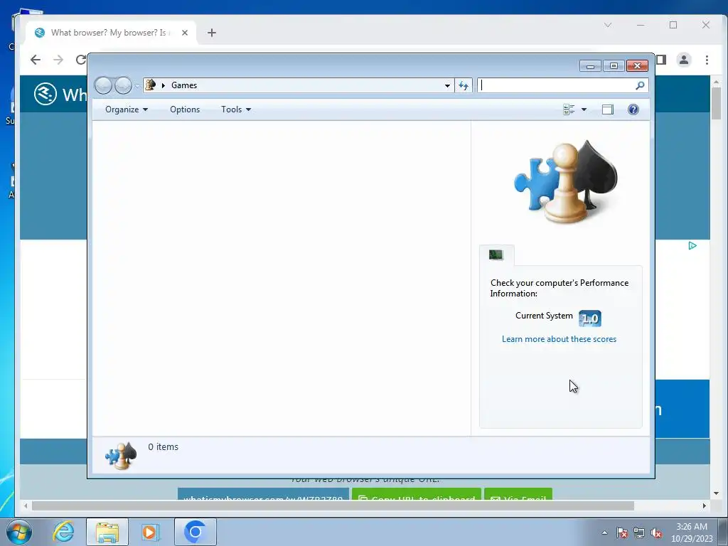Select the What browser tab in Chrome
The width and height of the screenshot is (728, 546).
click(108, 33)
